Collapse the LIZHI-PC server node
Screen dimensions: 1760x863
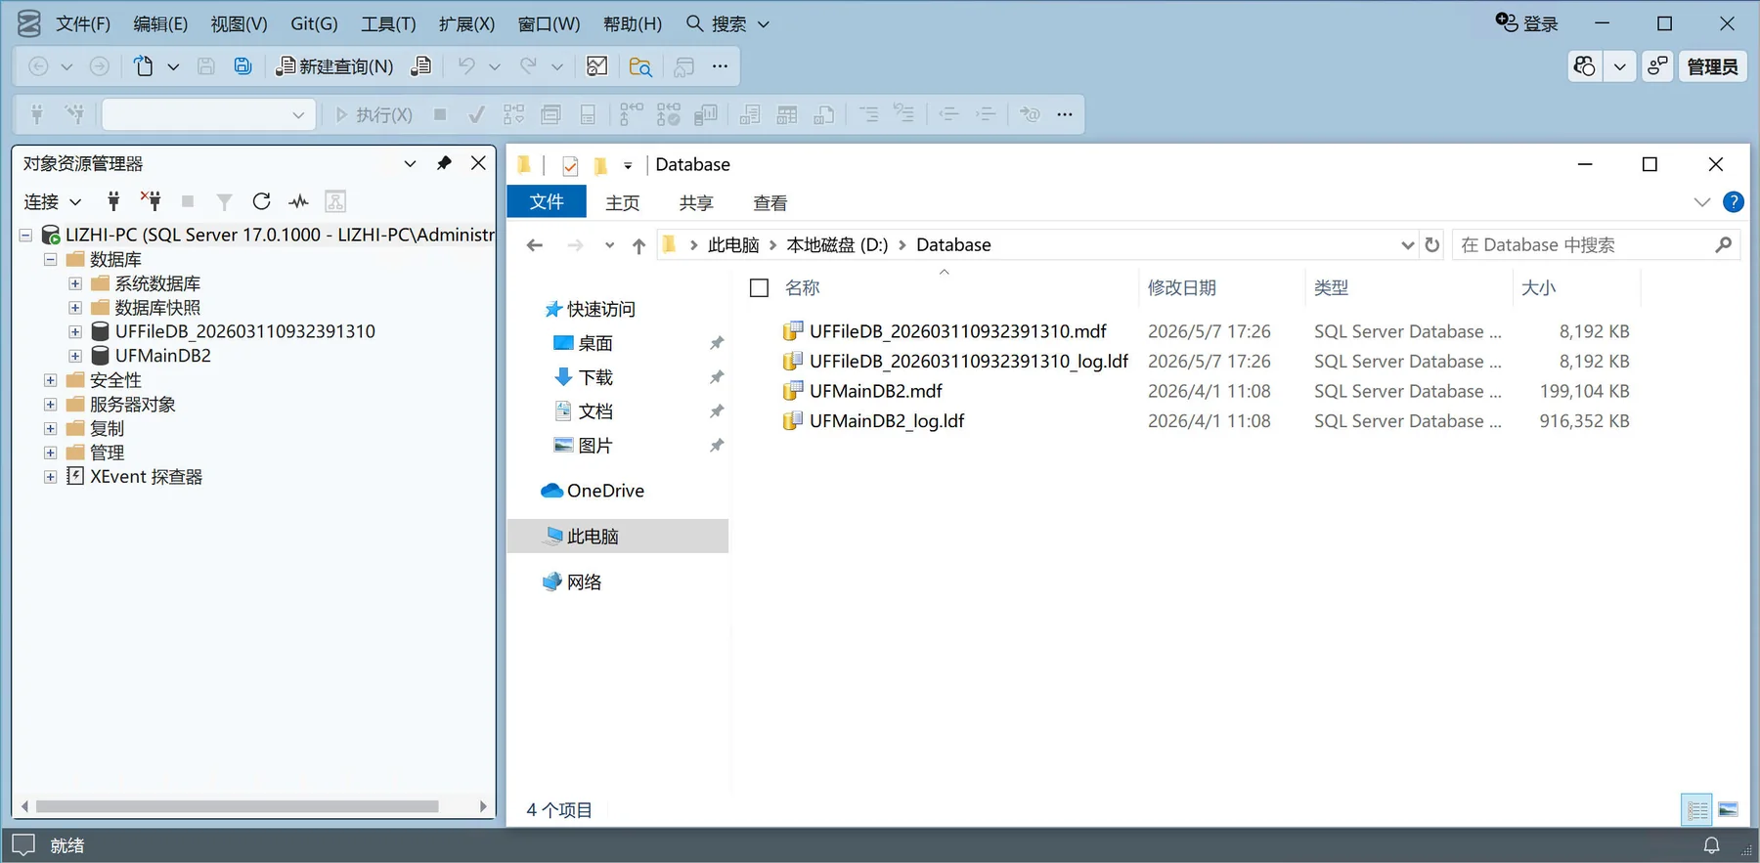pos(25,236)
